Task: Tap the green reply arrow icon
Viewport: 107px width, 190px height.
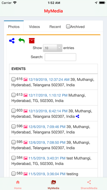Action: pyautogui.click(x=22, y=41)
